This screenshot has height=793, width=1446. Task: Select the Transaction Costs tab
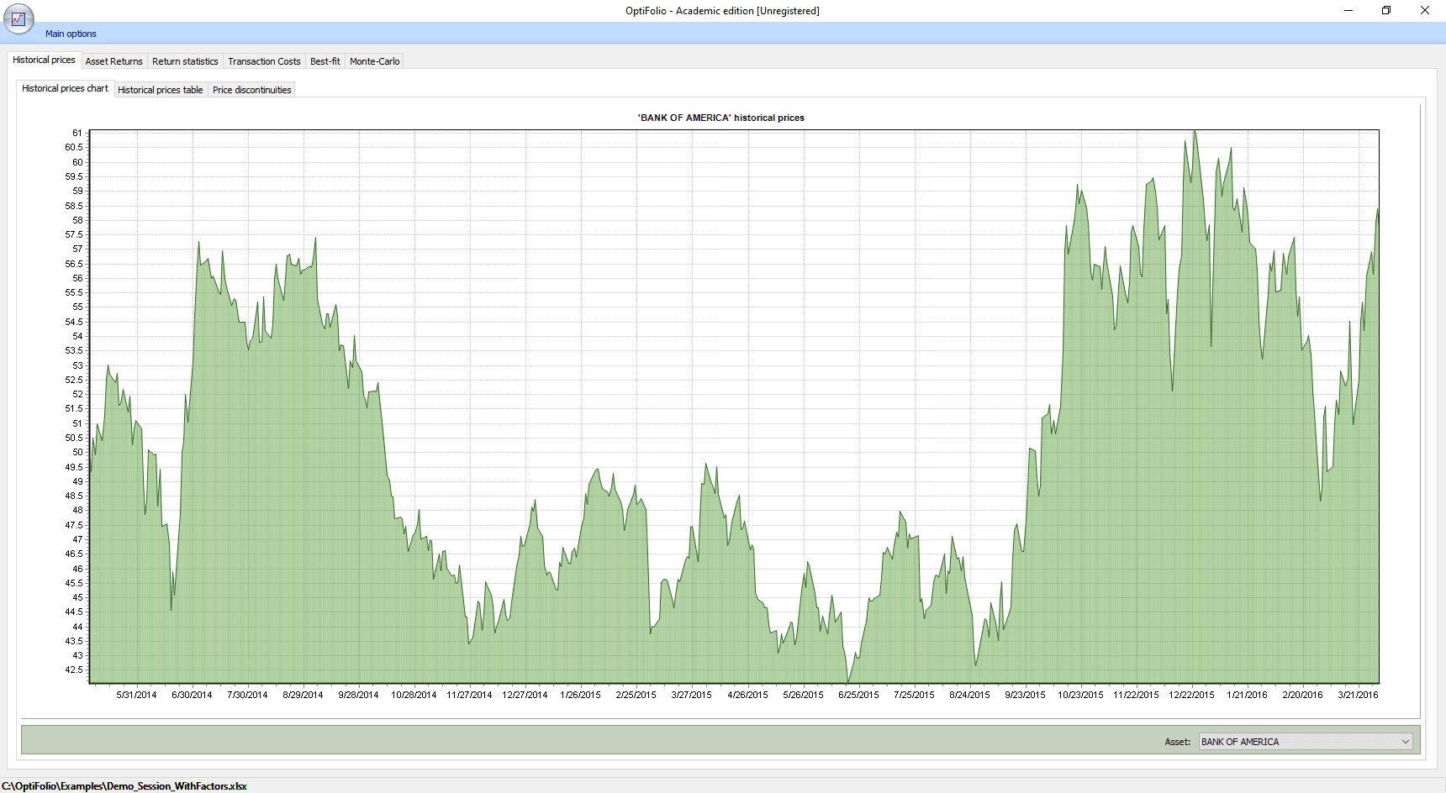coord(264,61)
